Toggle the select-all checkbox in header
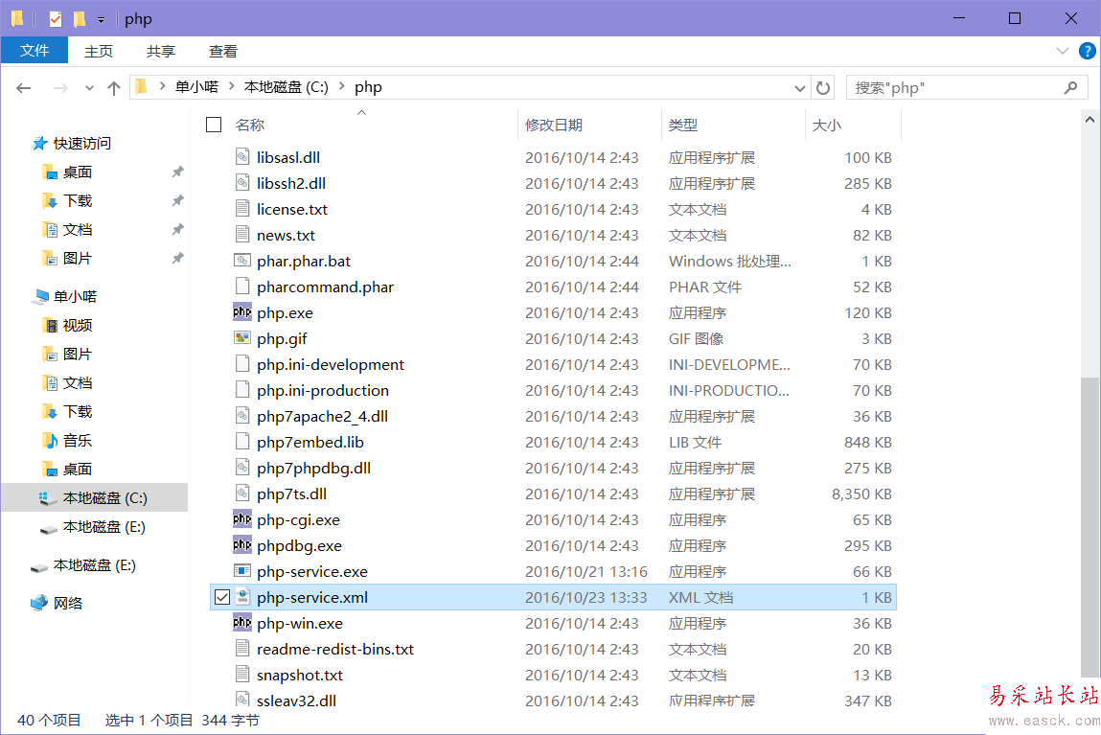Viewport: 1101px width, 735px height. click(214, 125)
